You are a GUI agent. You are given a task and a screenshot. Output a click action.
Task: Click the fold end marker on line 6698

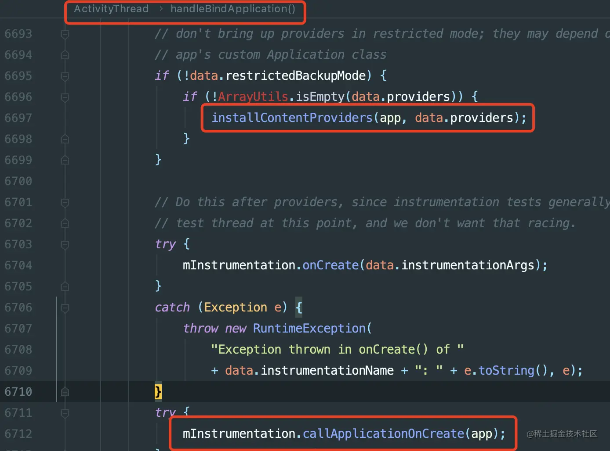tap(65, 139)
